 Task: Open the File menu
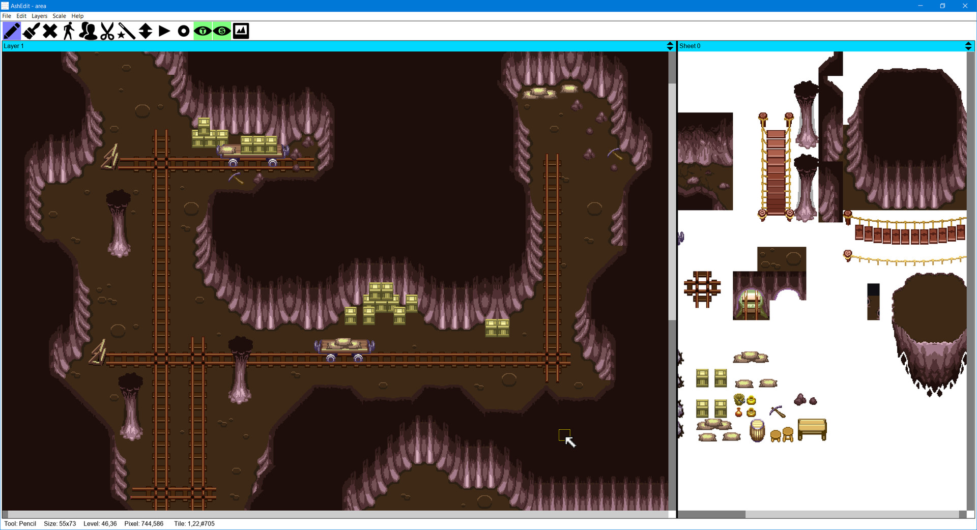[x=7, y=16]
